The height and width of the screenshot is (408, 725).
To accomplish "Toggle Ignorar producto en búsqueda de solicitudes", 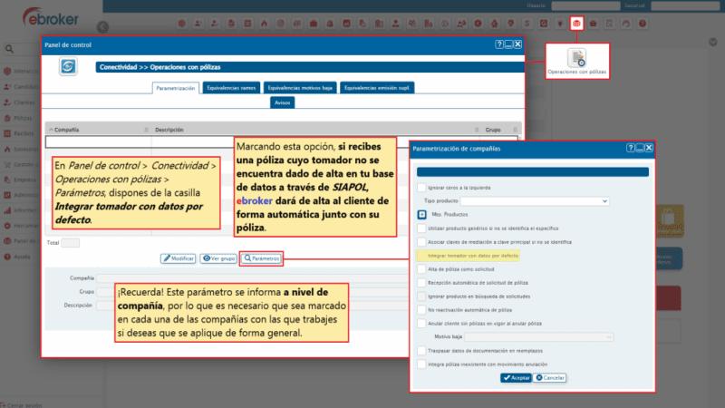I will 421,296.
